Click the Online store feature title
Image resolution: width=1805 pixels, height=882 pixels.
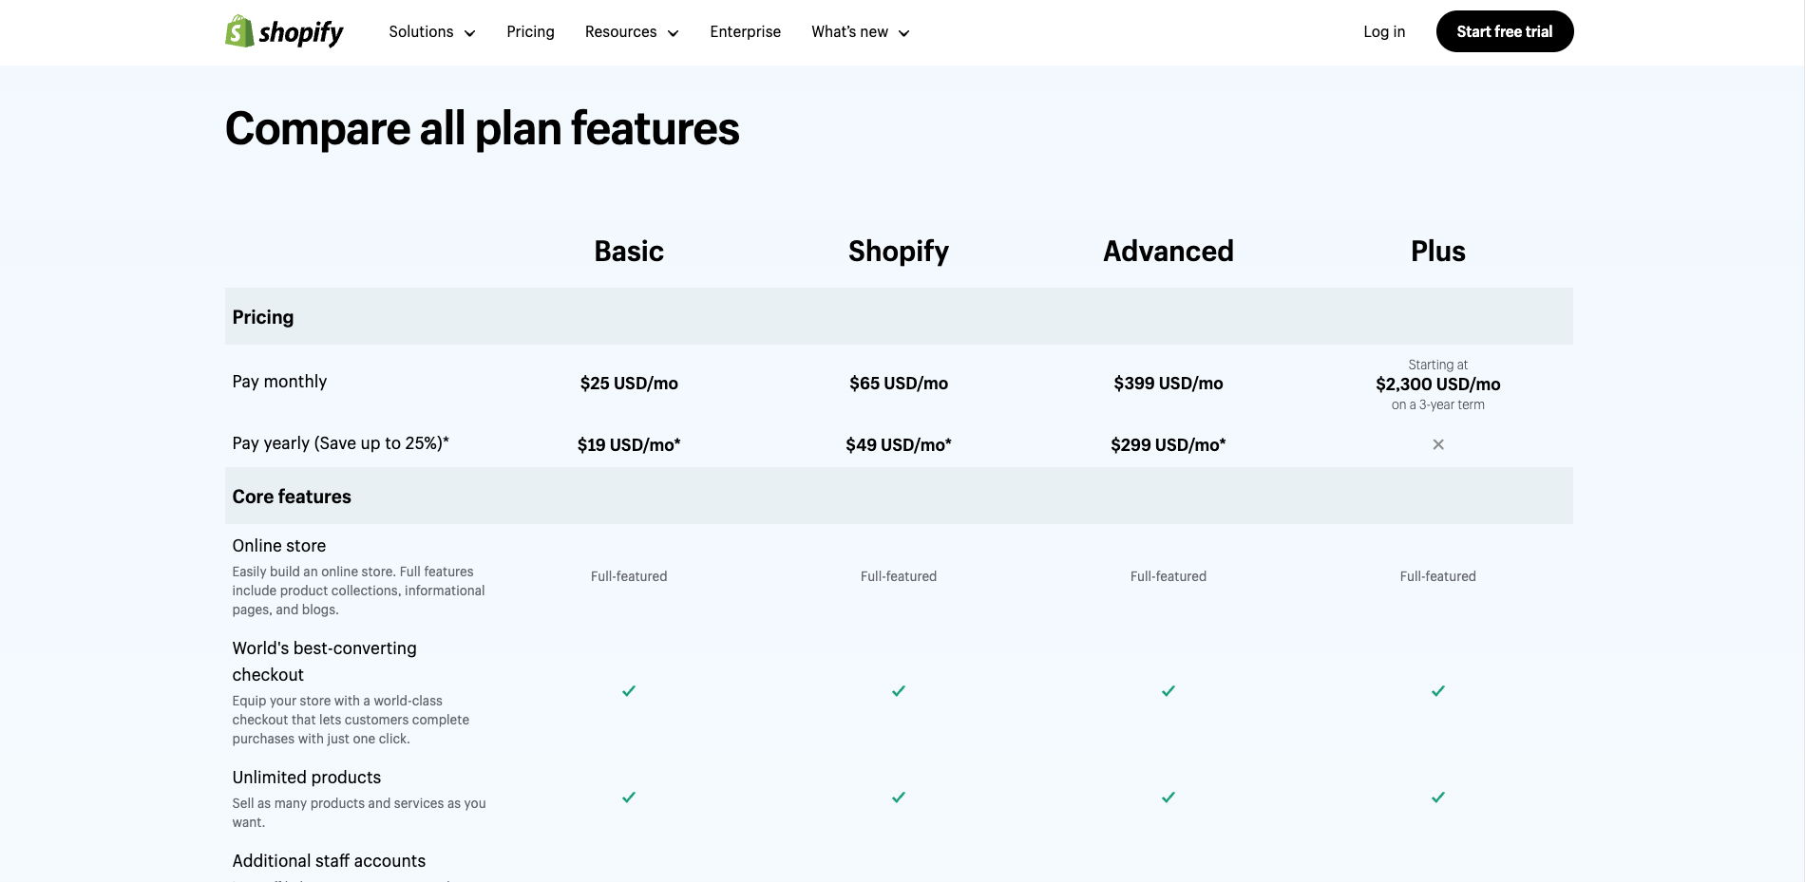click(279, 546)
